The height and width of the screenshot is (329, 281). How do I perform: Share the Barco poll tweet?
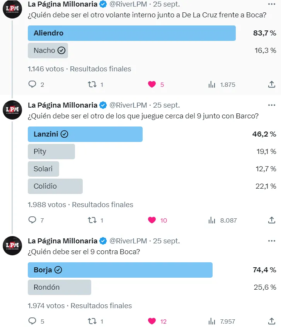click(272, 220)
